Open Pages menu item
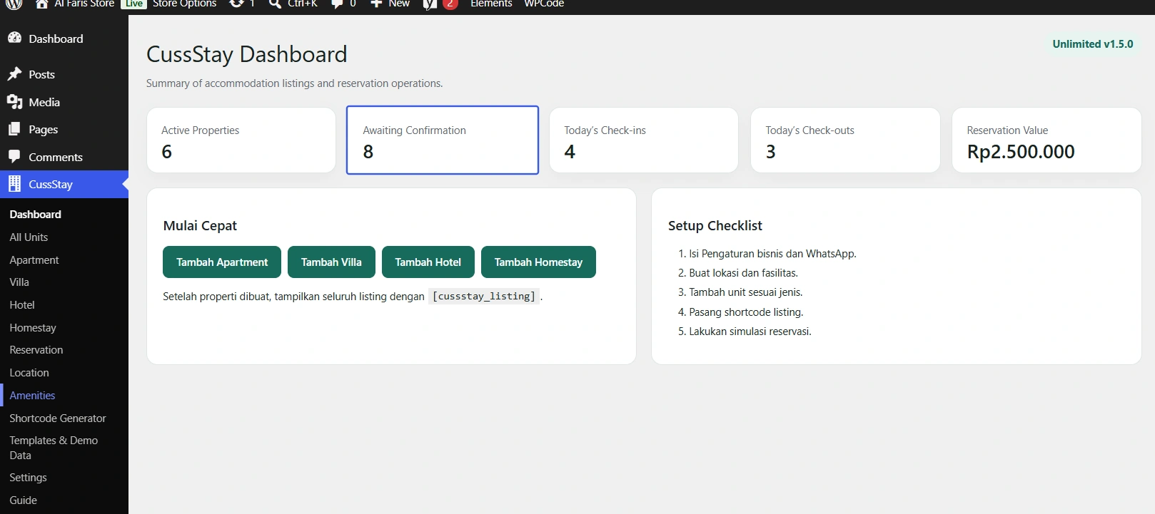 64,130
